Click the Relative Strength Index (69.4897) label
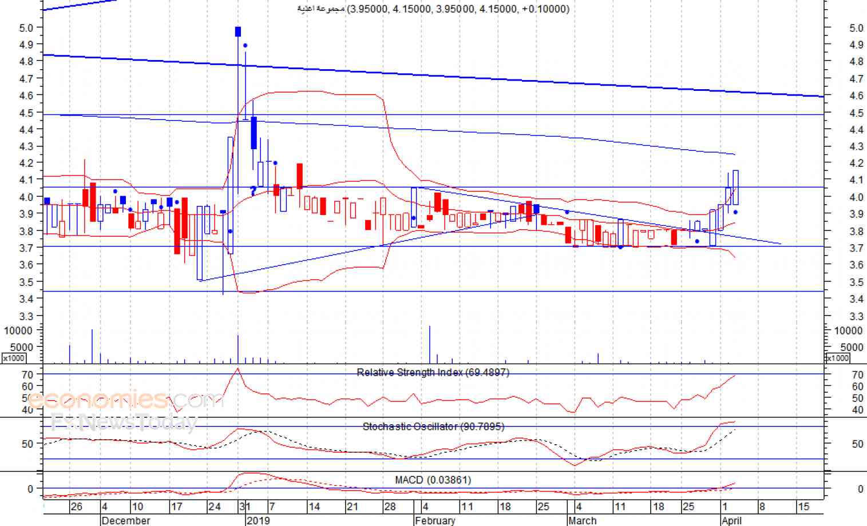867x526 pixels. 433,373
